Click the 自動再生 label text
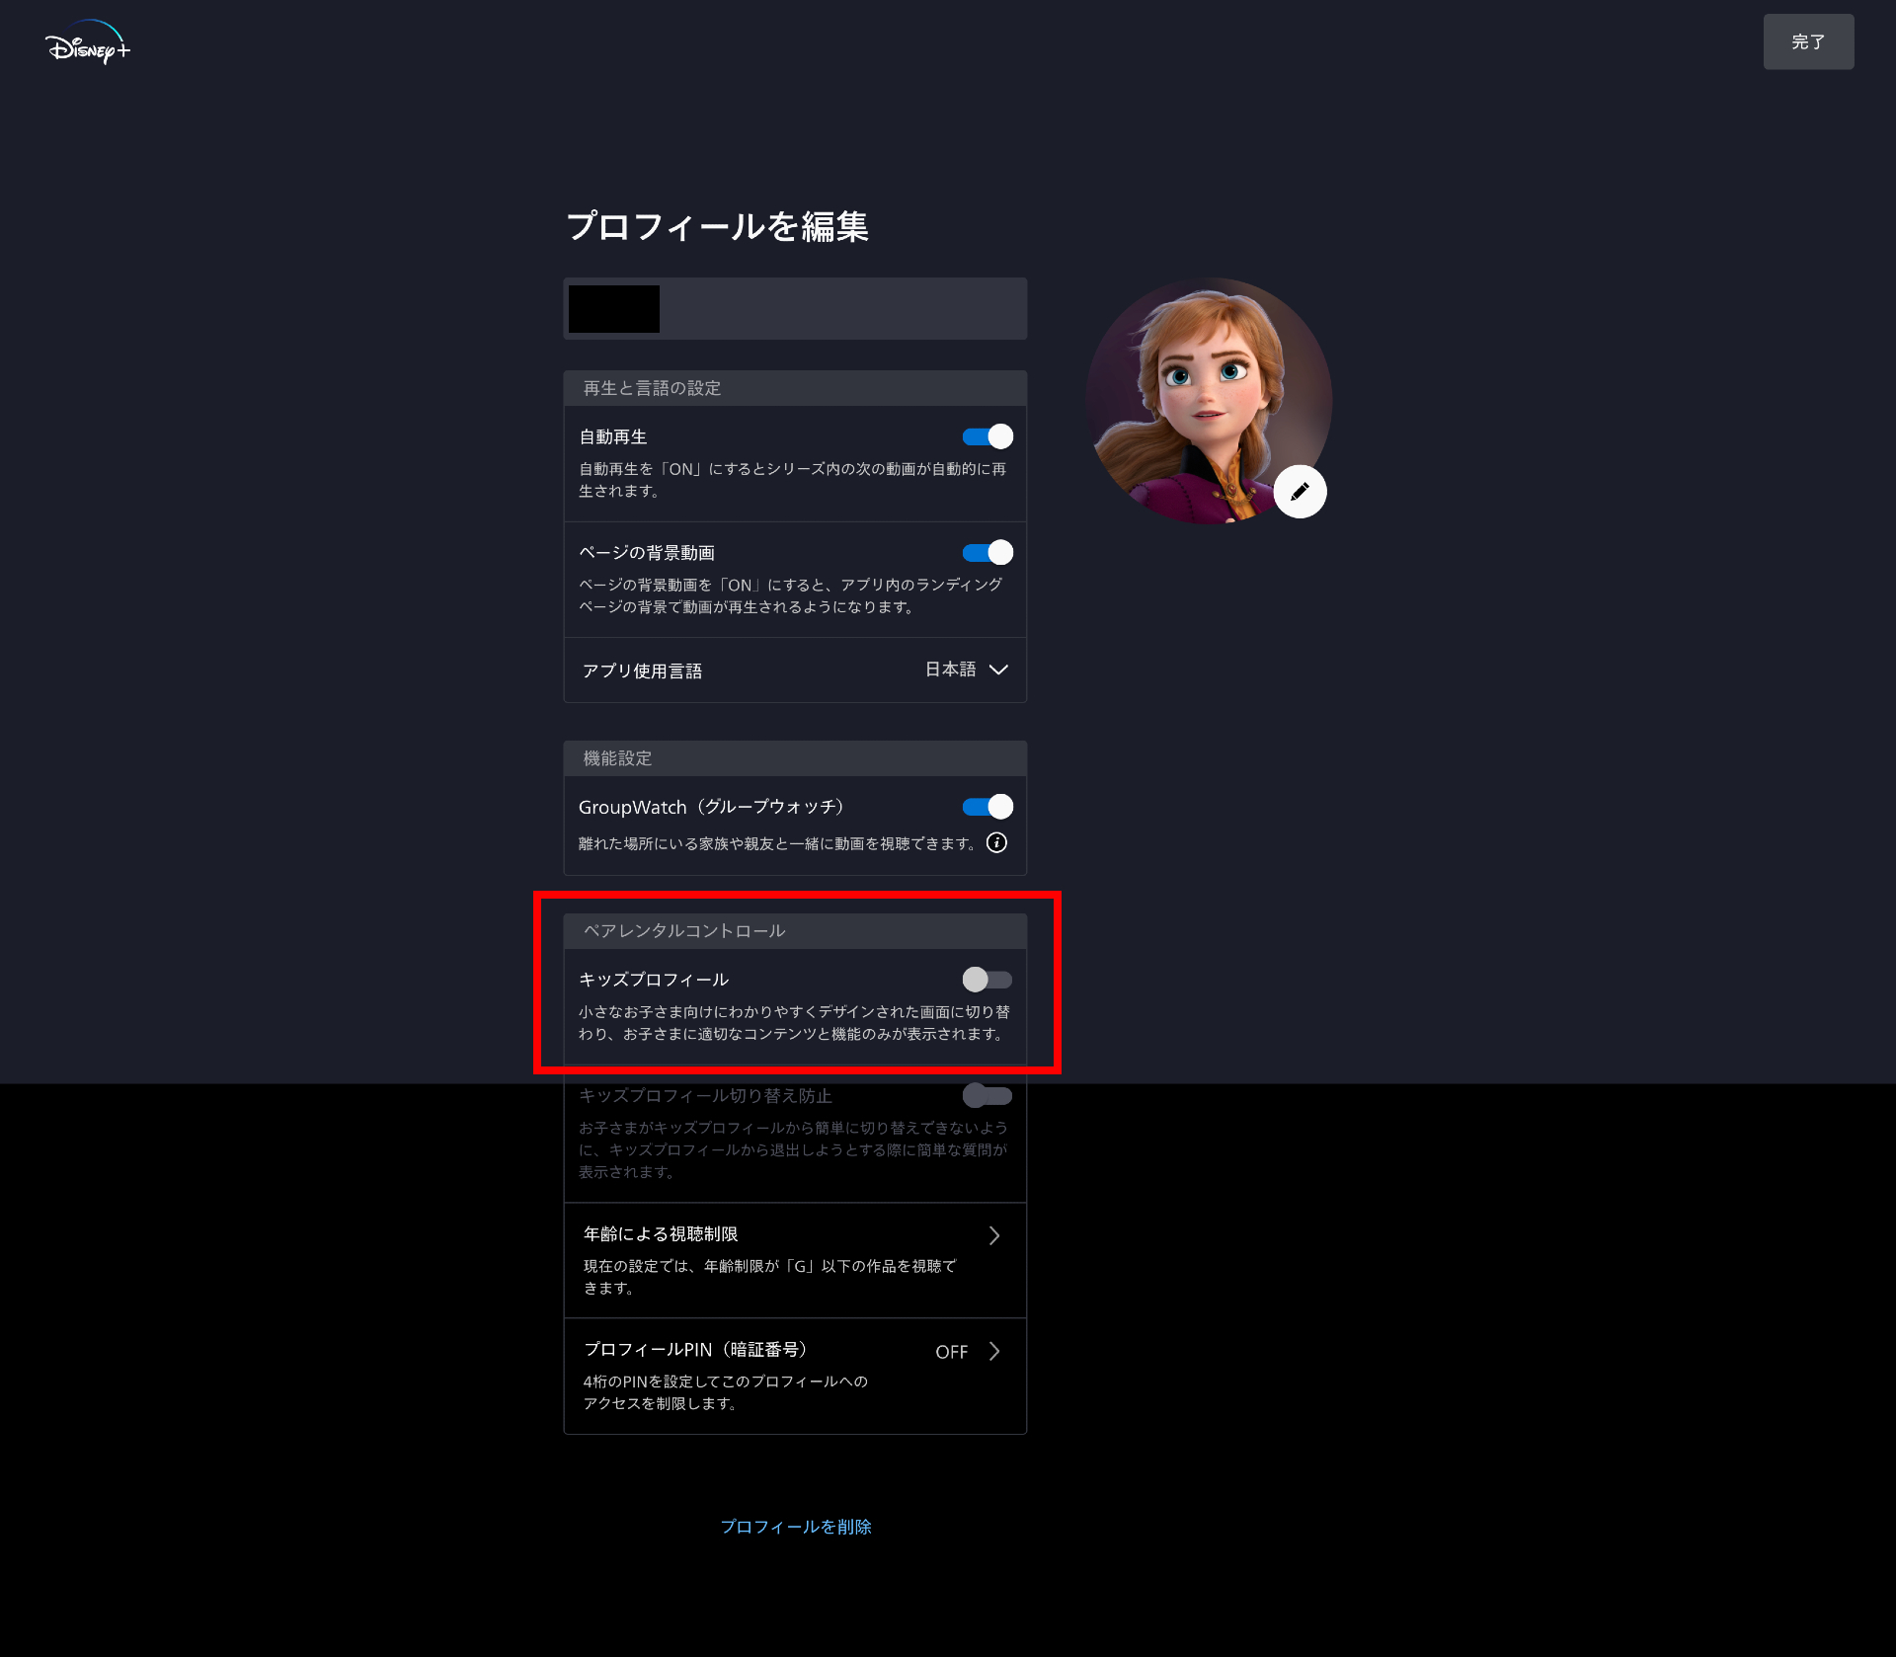The height and width of the screenshot is (1657, 1896). (613, 436)
